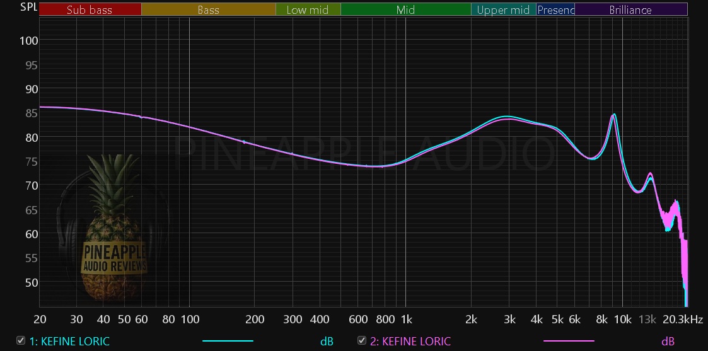Screen dimensions: 708x351
Task: Click the 20.3kHz axis end label
Action: (x=683, y=320)
